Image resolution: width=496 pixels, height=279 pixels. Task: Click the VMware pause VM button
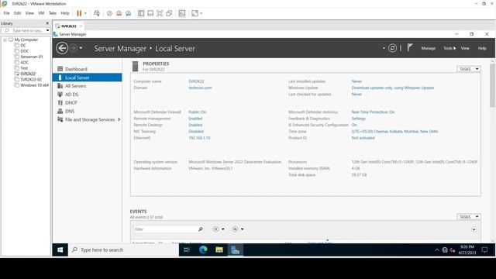pyautogui.click(x=79, y=13)
